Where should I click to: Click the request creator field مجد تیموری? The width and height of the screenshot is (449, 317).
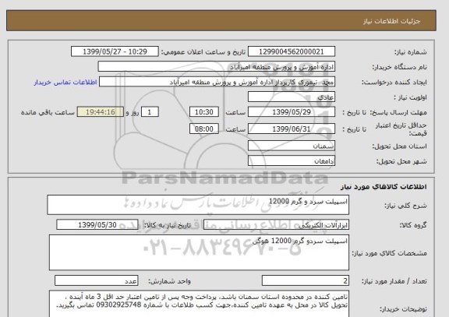coord(217,82)
